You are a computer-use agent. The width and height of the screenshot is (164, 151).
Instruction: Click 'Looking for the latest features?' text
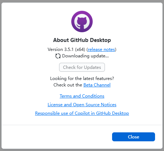pyautogui.click(x=82, y=79)
